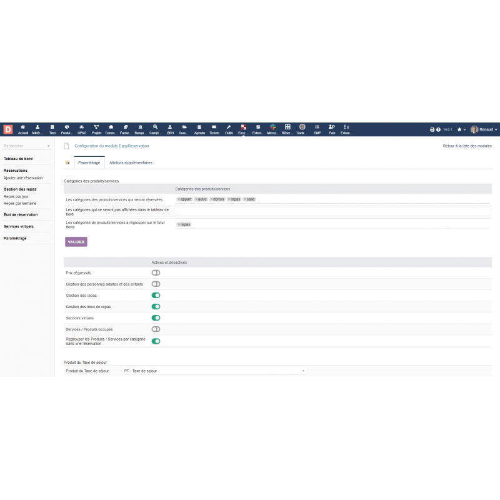
Task: Click the VALIDER button
Action: point(76,241)
